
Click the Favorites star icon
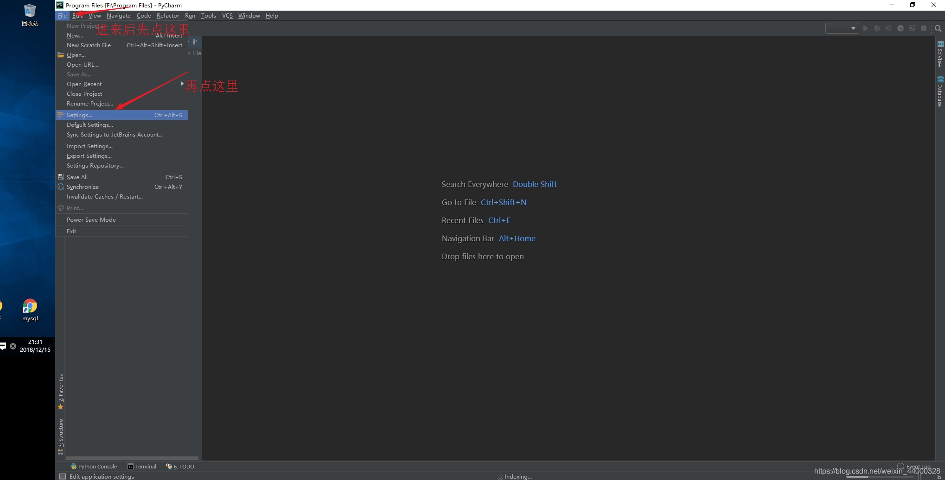coord(60,407)
